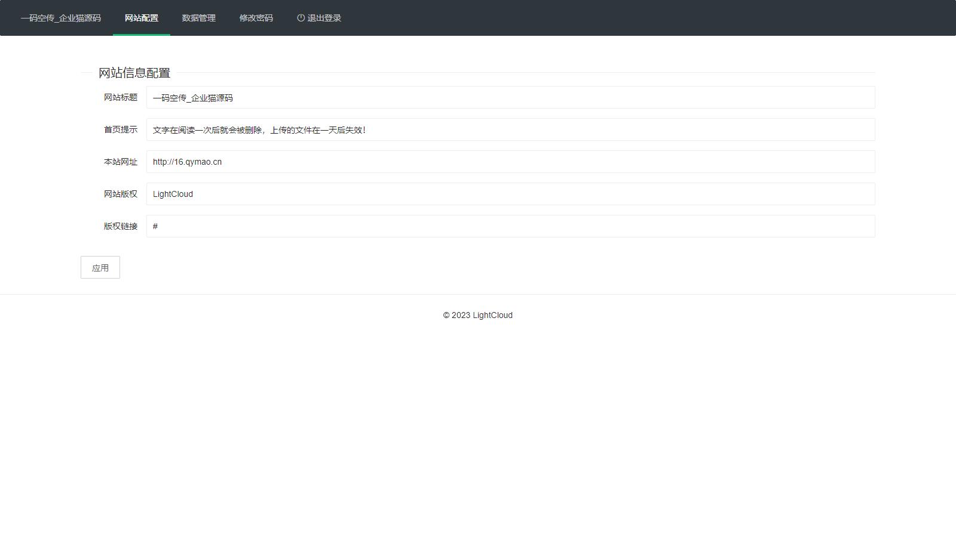Click the 版权链接 field label
Image resolution: width=956 pixels, height=537 pixels.
[x=121, y=226]
